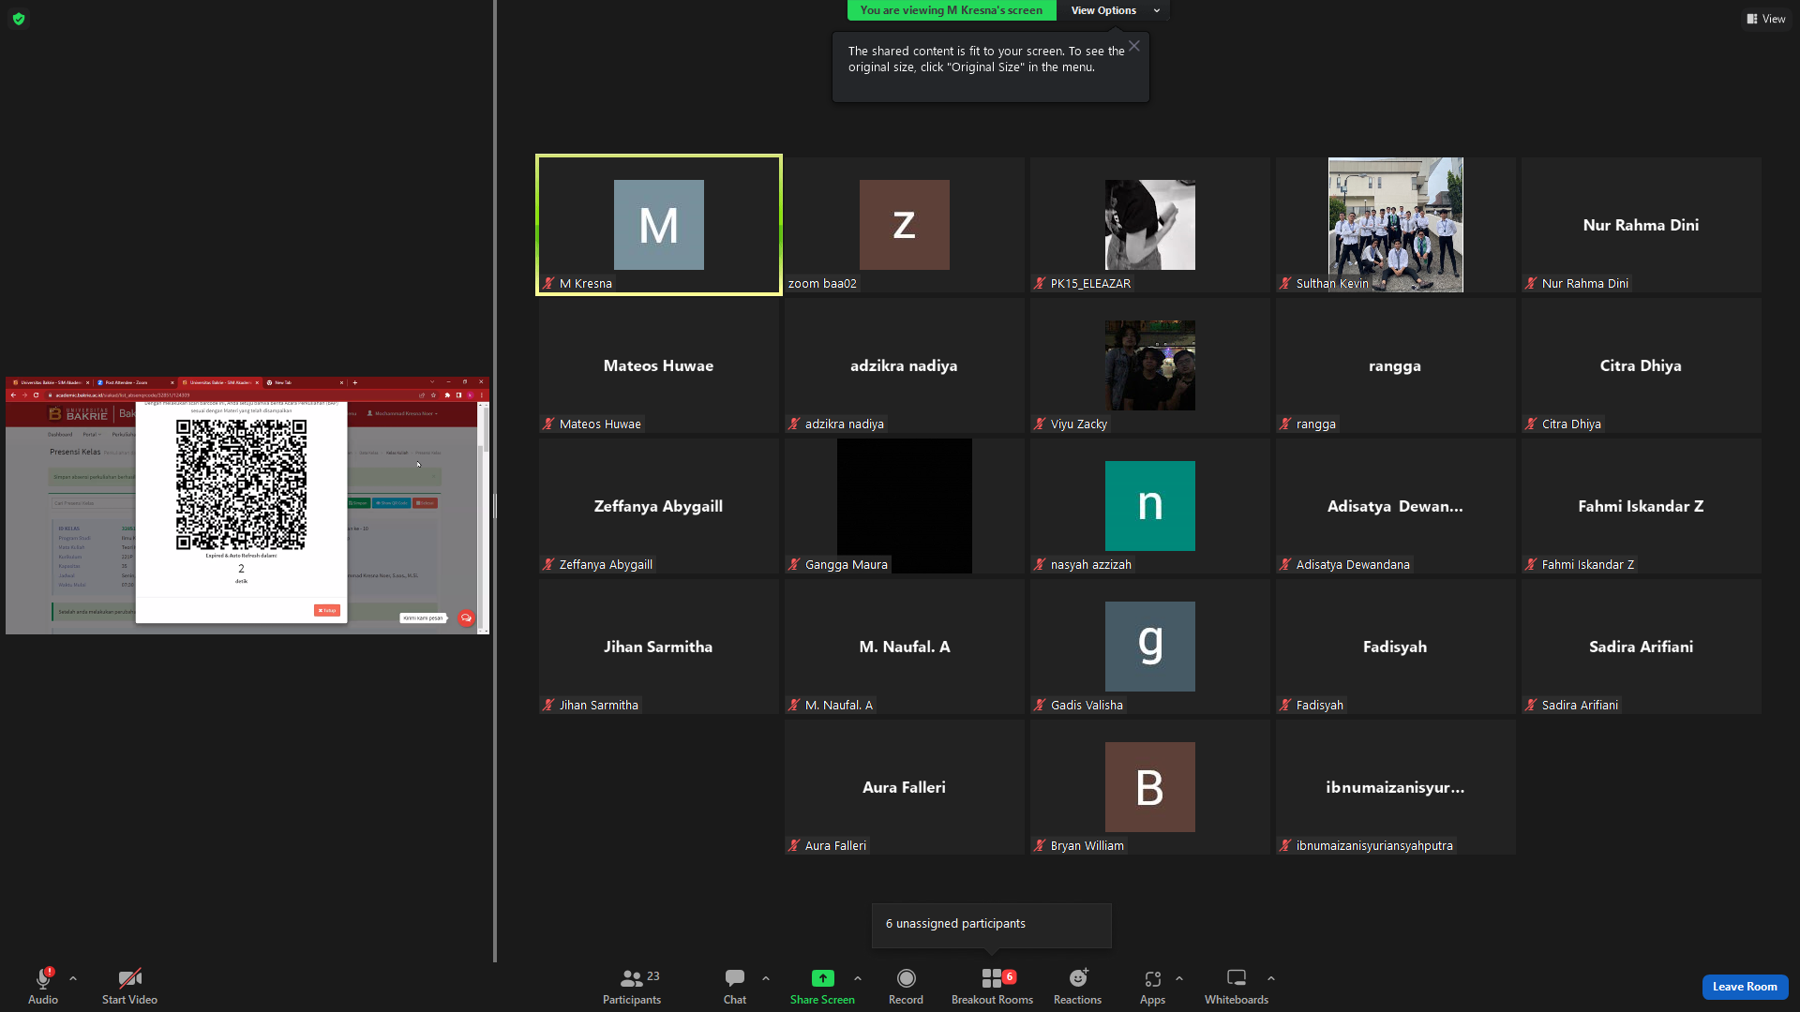
Task: Click the muted mic icon beside Citra Dhiya
Action: click(x=1532, y=424)
